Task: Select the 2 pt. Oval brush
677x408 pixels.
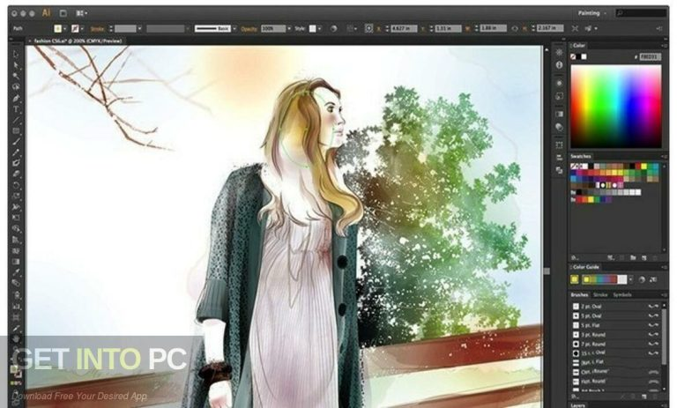Action: coord(615,306)
